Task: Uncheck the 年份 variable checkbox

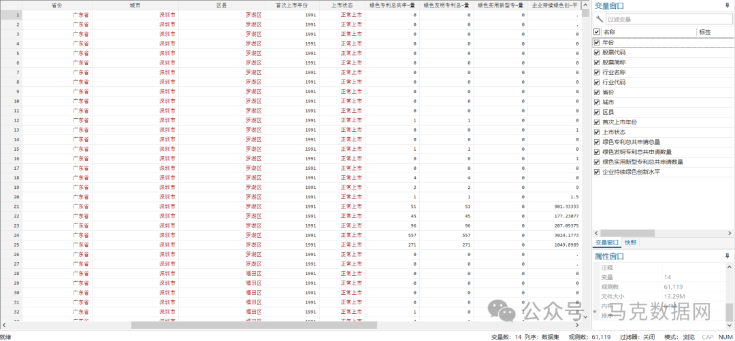Action: (597, 43)
